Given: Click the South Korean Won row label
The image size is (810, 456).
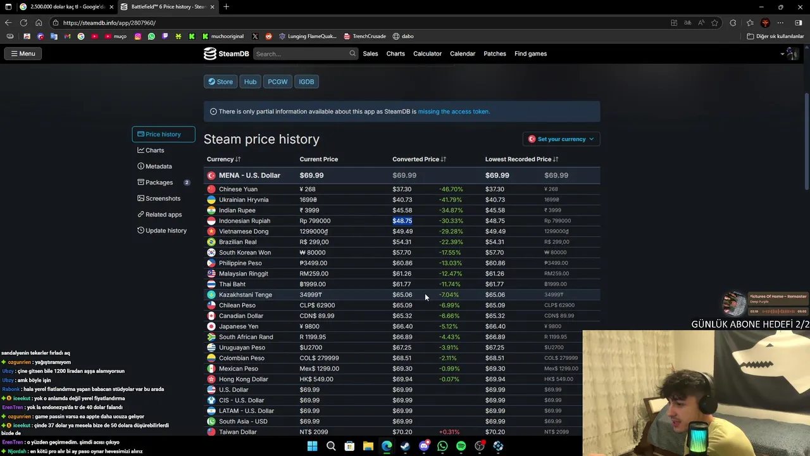Looking at the screenshot, I should [x=245, y=253].
